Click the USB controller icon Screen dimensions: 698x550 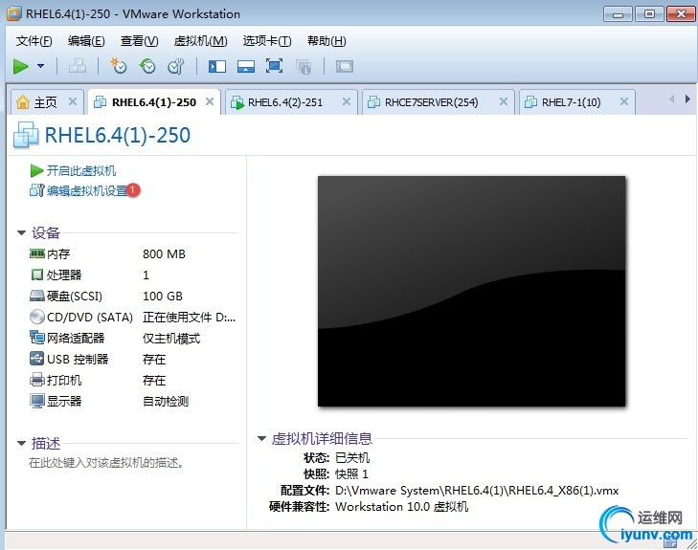pyautogui.click(x=37, y=359)
